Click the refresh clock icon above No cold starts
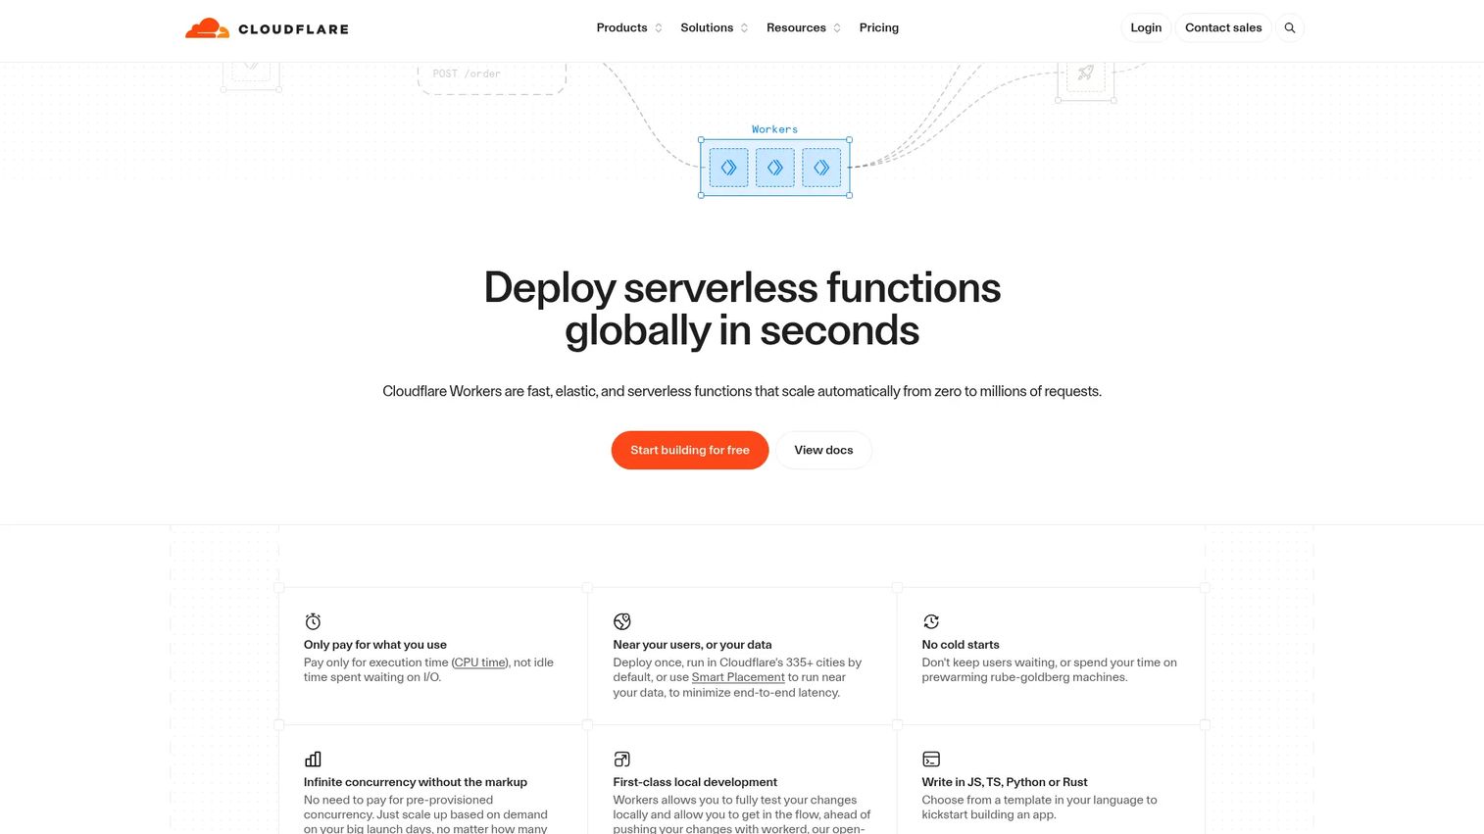The width and height of the screenshot is (1484, 834). click(x=931, y=621)
